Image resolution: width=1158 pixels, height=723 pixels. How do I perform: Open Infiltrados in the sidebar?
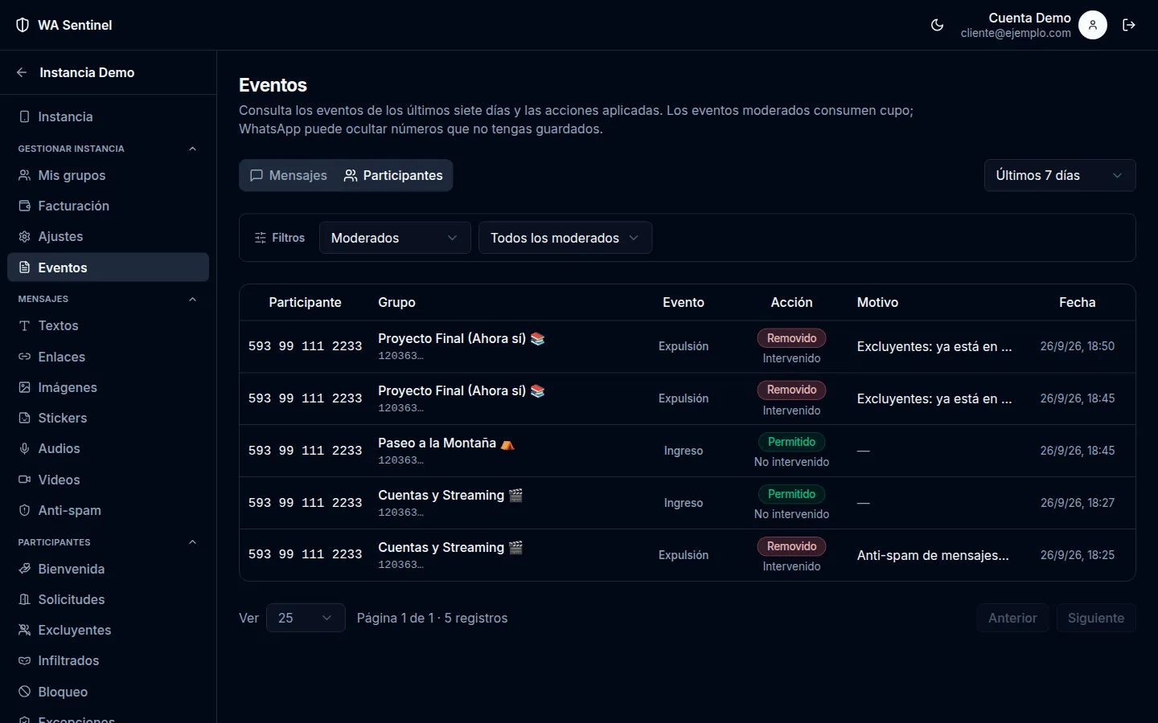pyautogui.click(x=108, y=660)
